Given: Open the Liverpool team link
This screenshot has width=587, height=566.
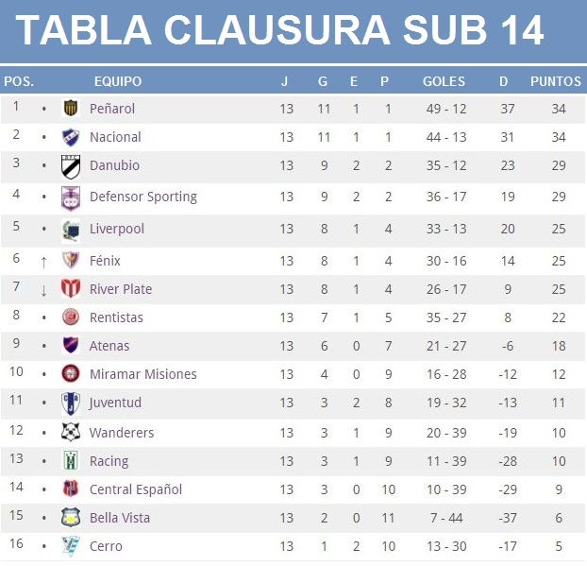Looking at the screenshot, I should click(117, 229).
